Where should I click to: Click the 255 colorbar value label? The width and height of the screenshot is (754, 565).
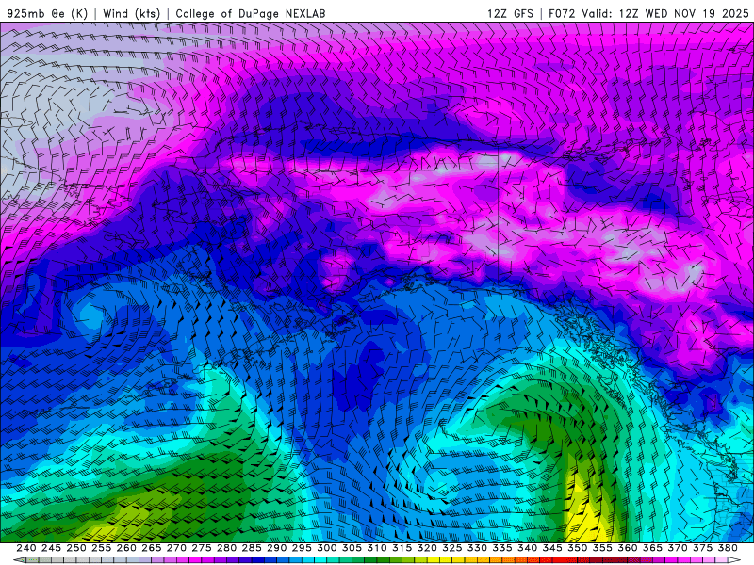click(101, 548)
